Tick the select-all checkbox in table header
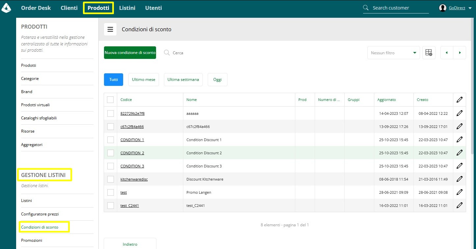Image resolution: width=476 pixels, height=249 pixels. (x=110, y=100)
